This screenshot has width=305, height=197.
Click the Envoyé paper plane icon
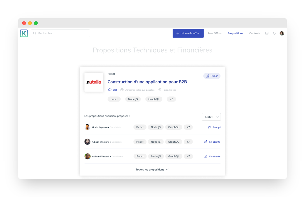click(209, 127)
